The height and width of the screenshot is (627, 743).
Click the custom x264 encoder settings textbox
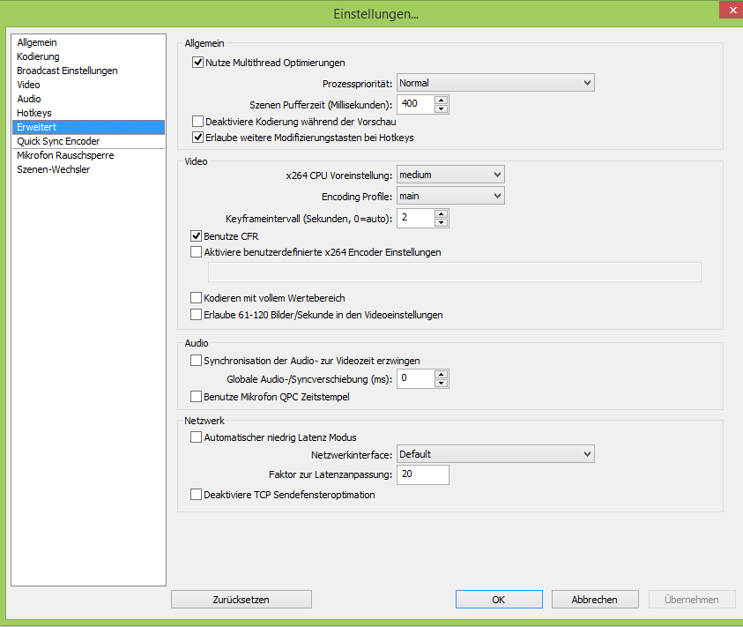[x=455, y=272]
